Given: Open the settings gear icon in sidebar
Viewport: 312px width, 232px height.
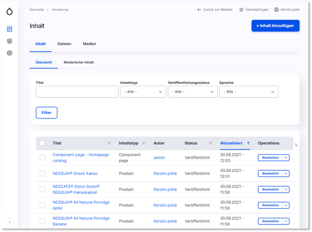Looking at the screenshot, I should click(9, 53).
